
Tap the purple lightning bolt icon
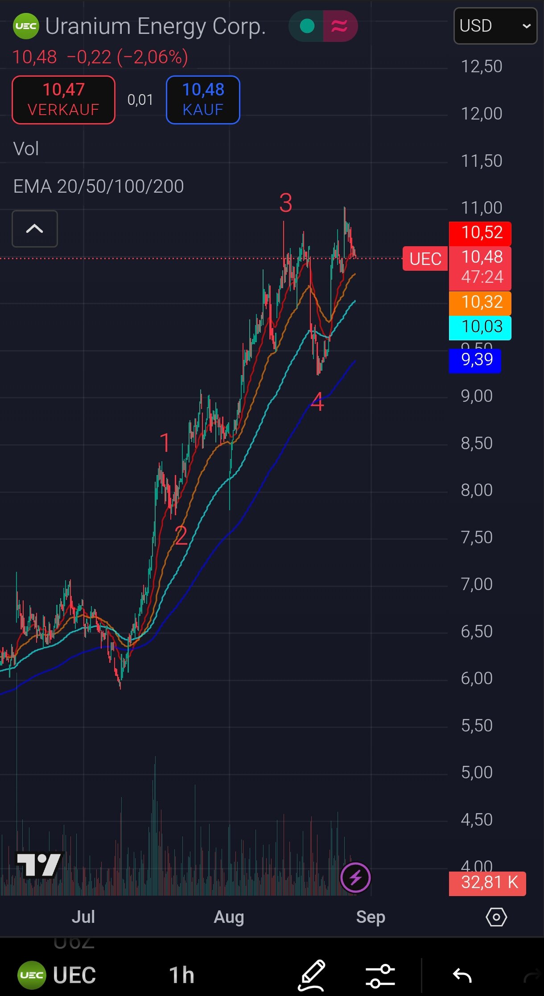click(x=355, y=877)
